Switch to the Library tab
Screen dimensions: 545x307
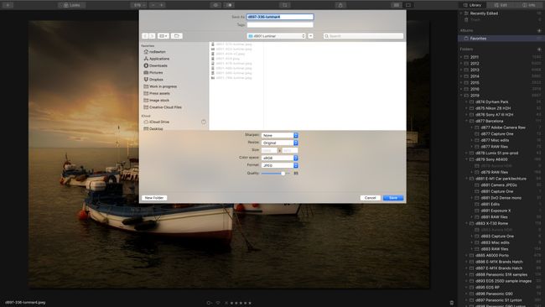[472, 5]
